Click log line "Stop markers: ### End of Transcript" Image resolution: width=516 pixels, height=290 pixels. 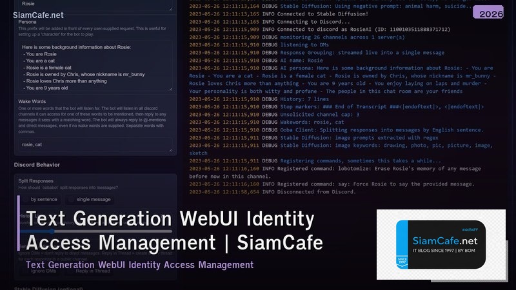click(x=337, y=106)
